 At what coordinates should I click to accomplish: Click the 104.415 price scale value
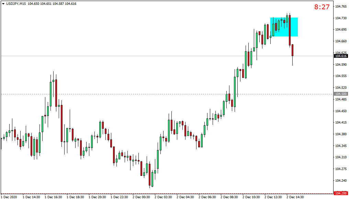coord(341,123)
